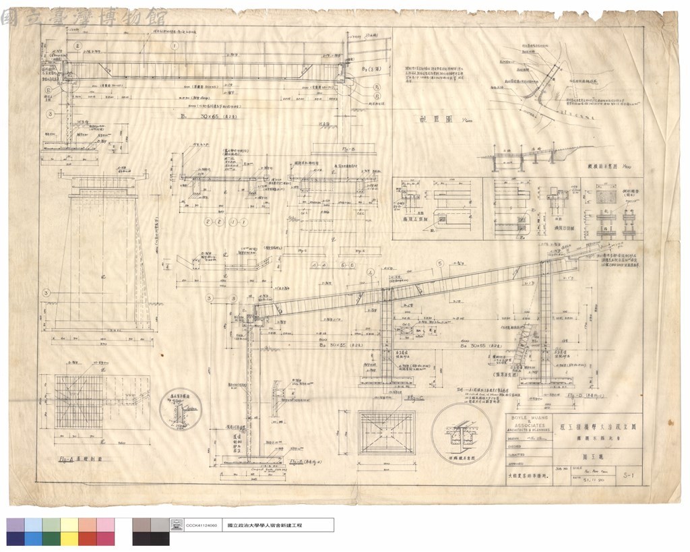Click the APPROVED row in title block
The image size is (690, 552).
[528, 462]
